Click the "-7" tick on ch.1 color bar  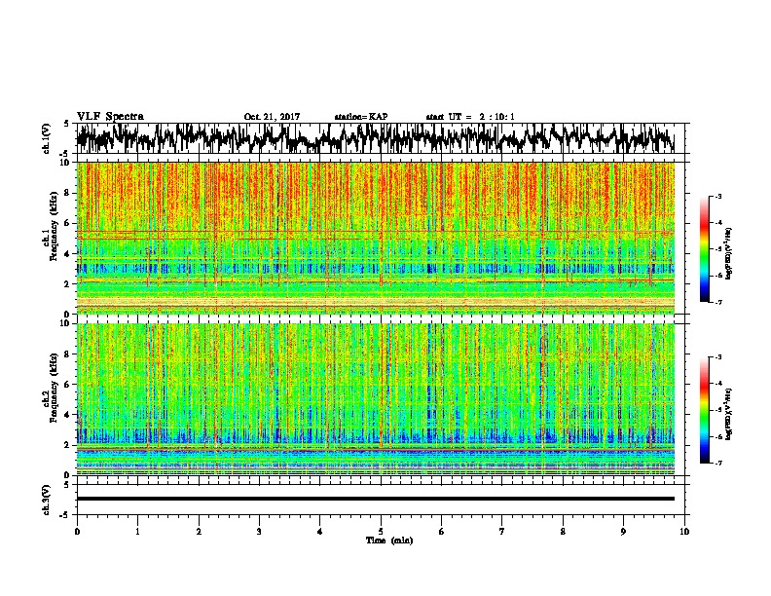717,302
